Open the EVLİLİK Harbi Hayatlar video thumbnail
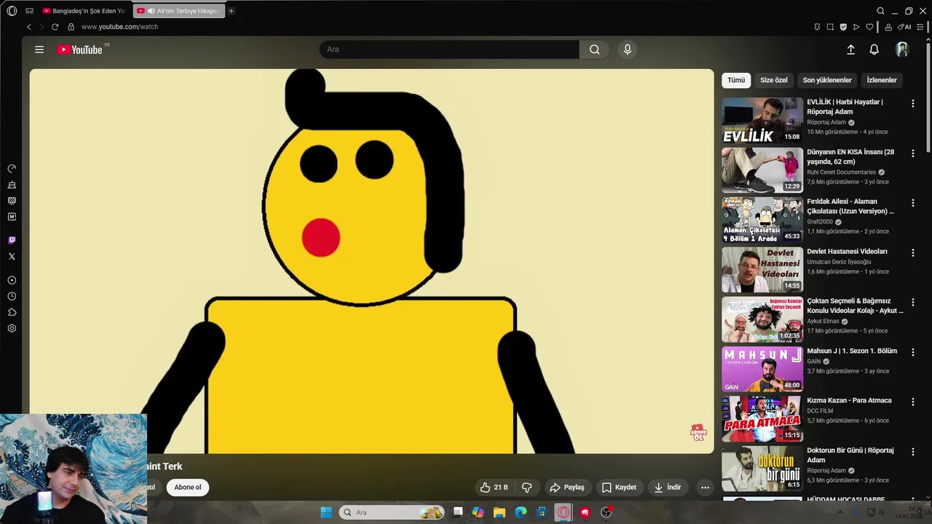The image size is (932, 524). point(762,120)
